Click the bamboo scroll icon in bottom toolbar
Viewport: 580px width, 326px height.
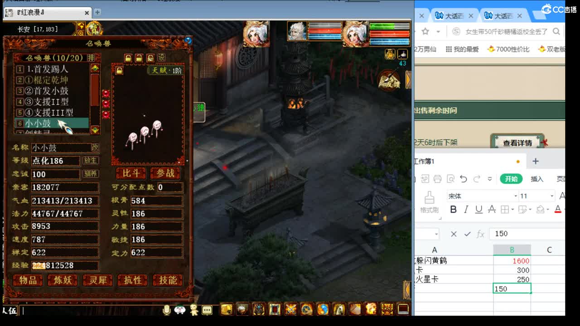pos(355,309)
